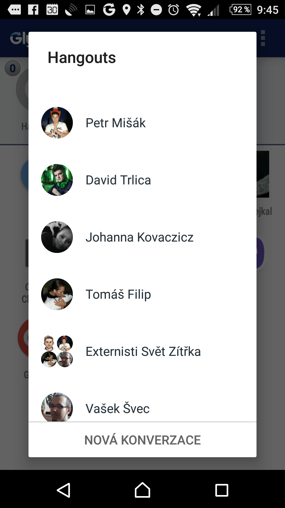Tap the alarm clock status bar icon
Viewport: 285px width, 508px height.
click(x=174, y=10)
